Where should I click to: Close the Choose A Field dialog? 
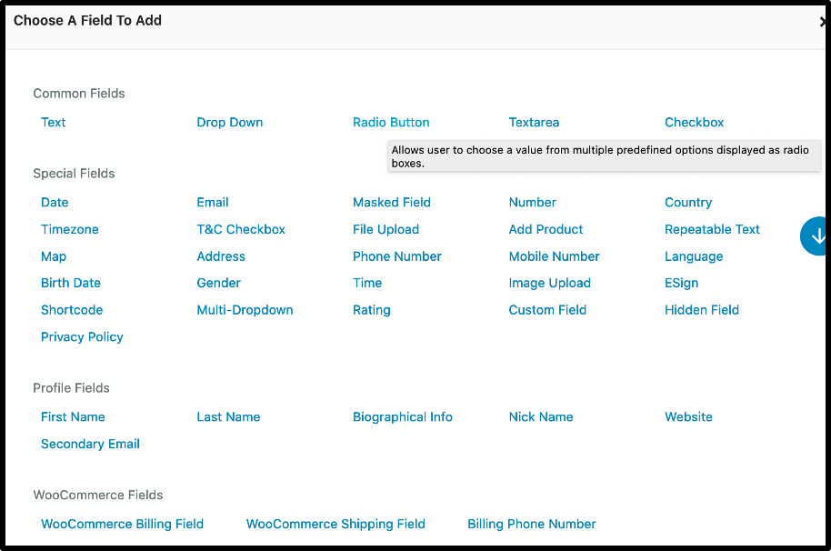tap(824, 20)
